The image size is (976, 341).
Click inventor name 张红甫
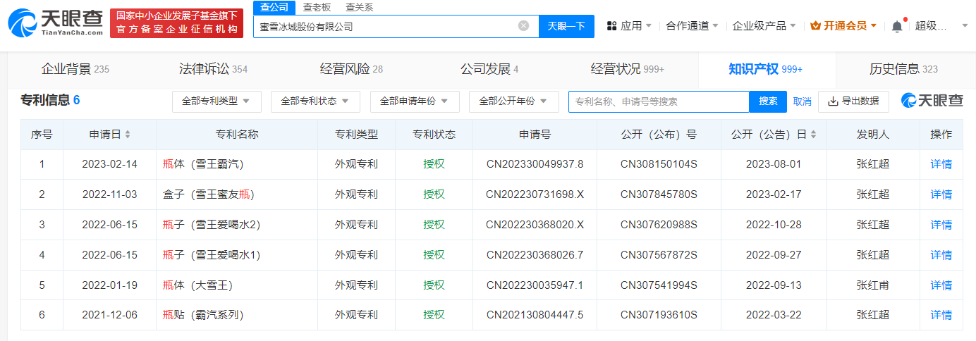(873, 285)
